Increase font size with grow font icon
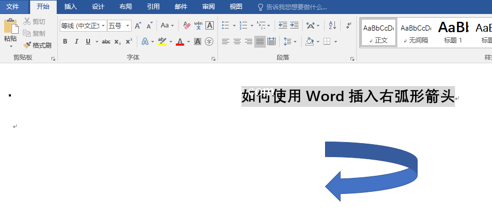The height and width of the screenshot is (210, 492). pyautogui.click(x=138, y=25)
